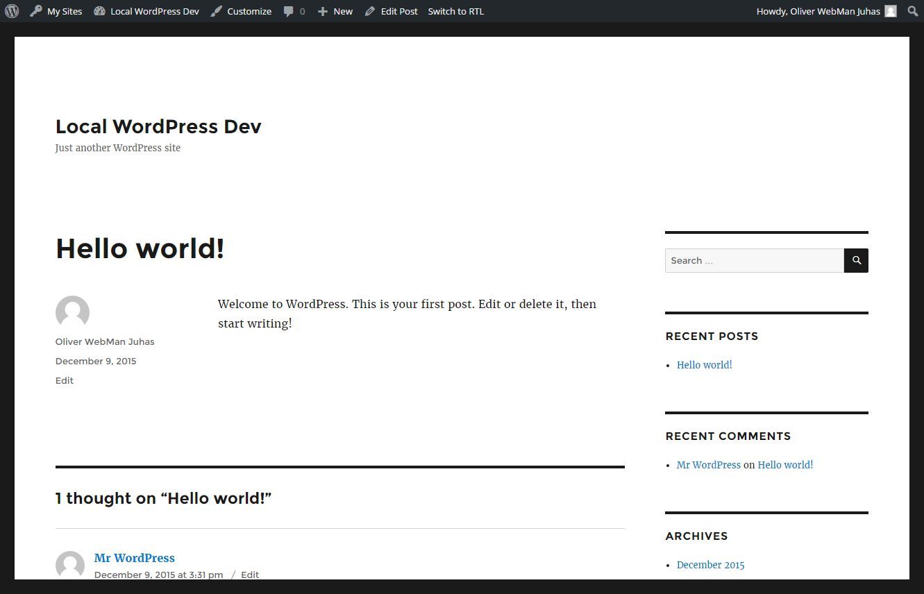The height and width of the screenshot is (594, 924).
Task: Click the December 9, 2015 post date
Action: pyautogui.click(x=96, y=361)
